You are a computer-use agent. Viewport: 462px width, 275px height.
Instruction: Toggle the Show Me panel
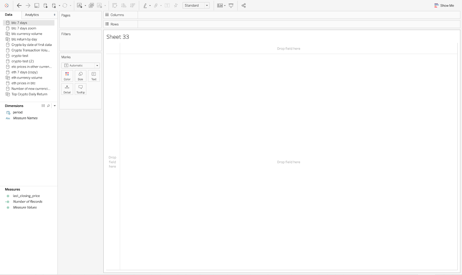point(444,5)
